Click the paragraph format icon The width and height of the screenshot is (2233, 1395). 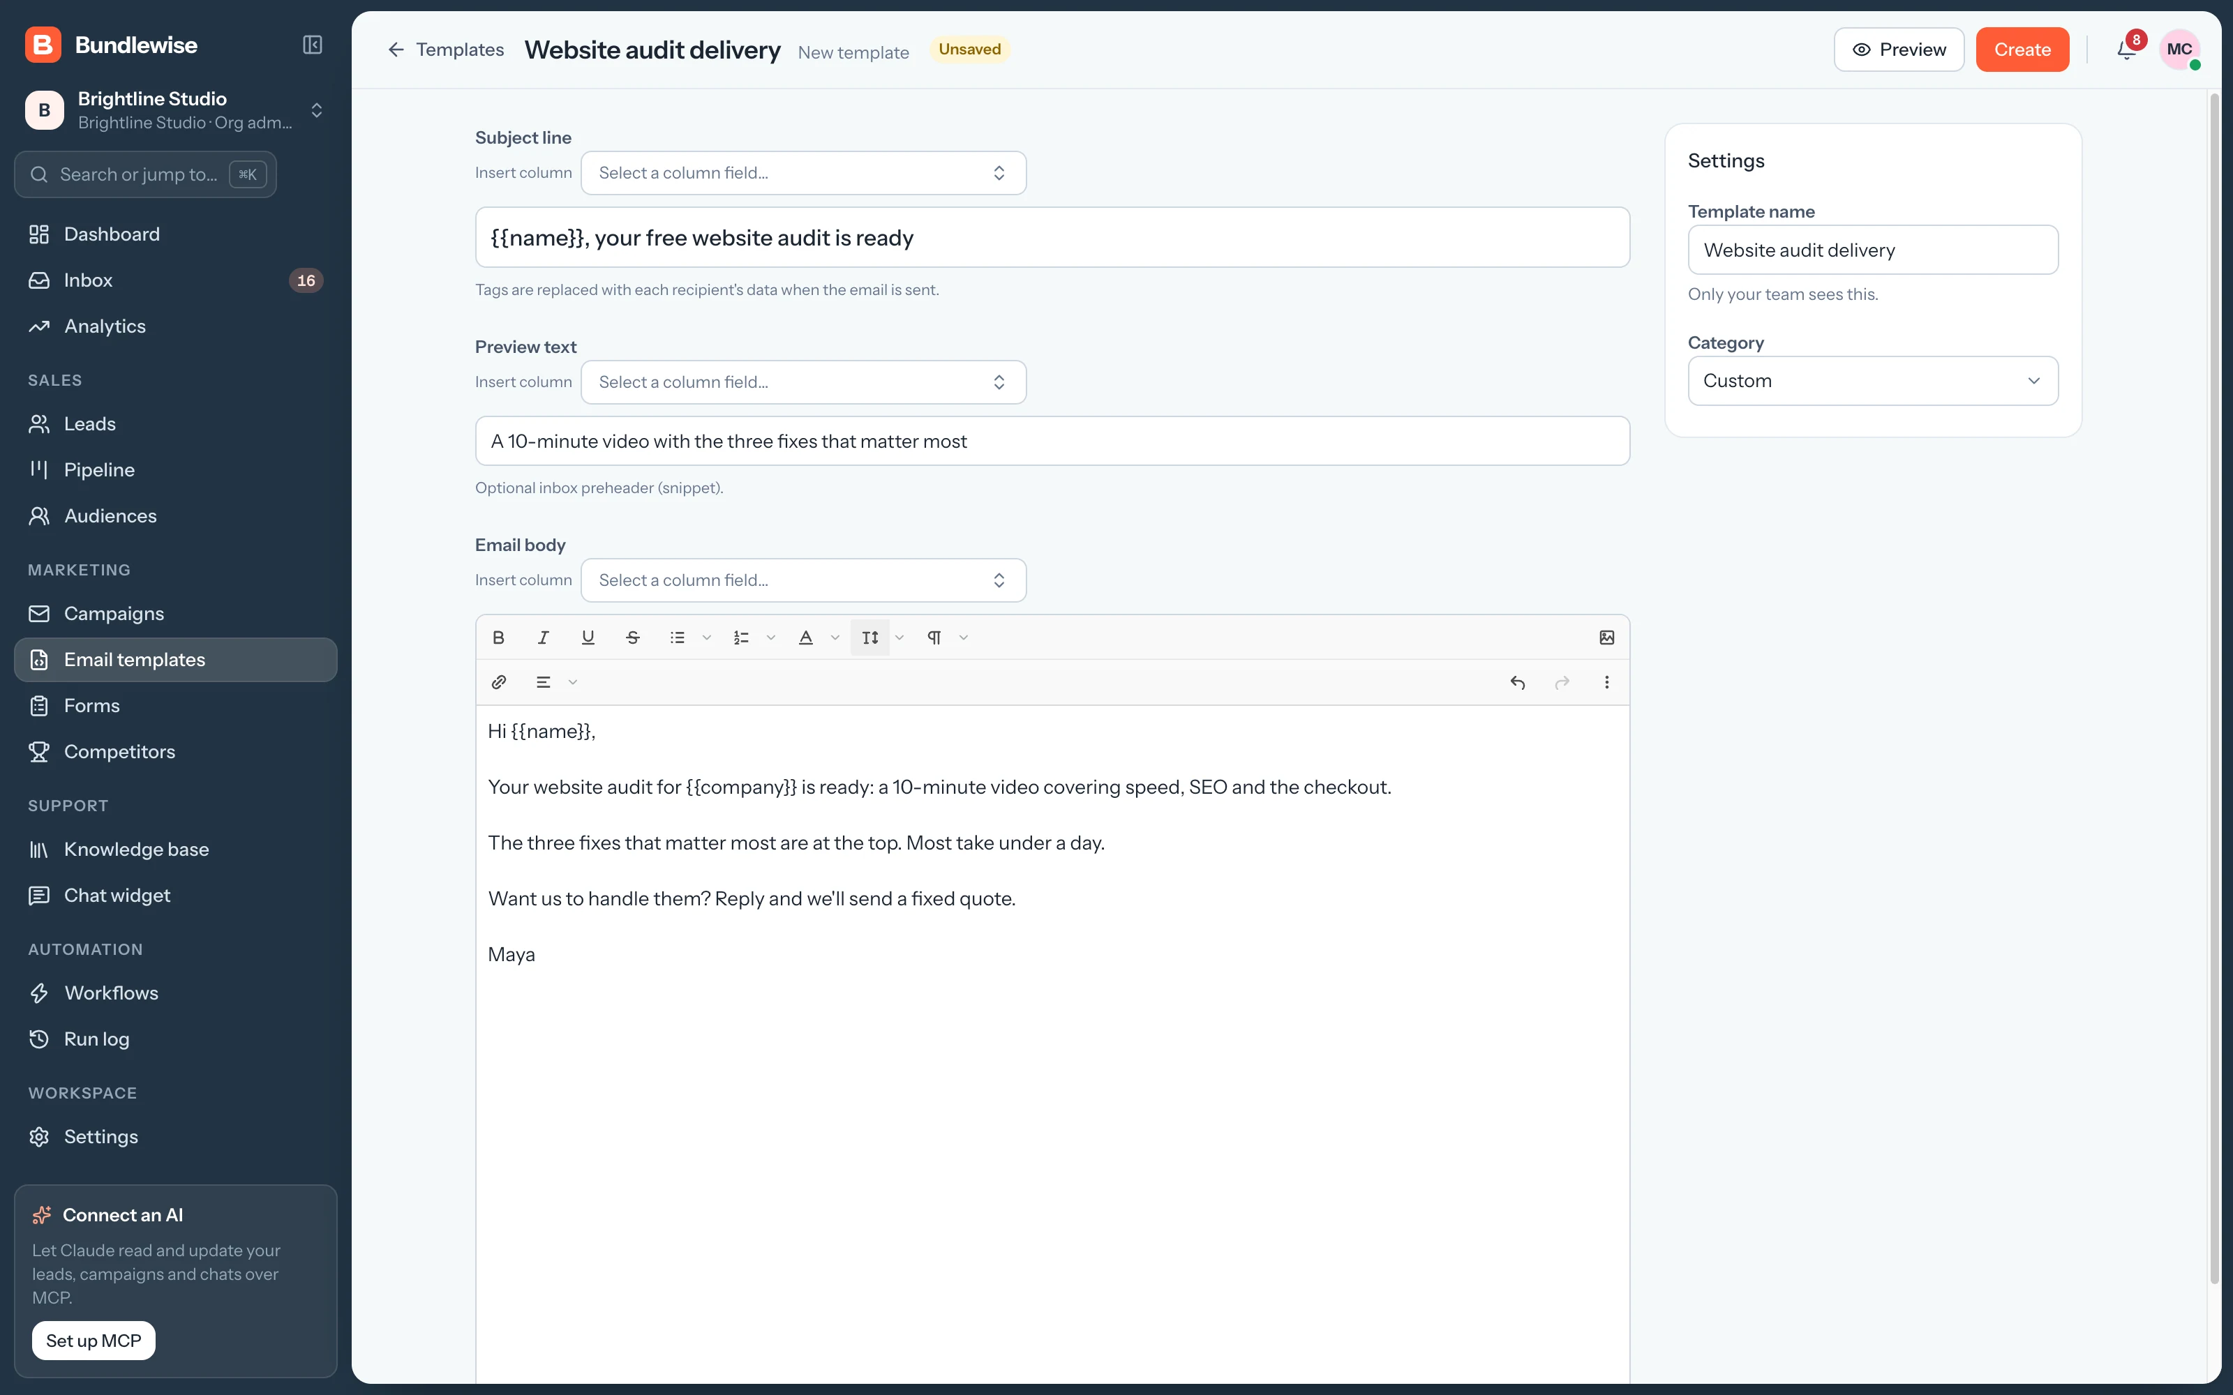coord(934,638)
